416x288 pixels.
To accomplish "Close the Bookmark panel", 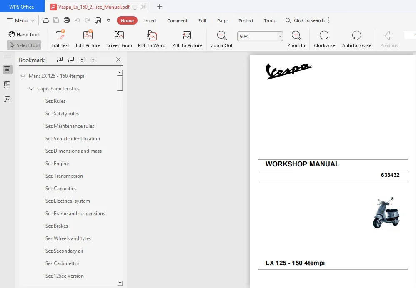I will point(118,60).
